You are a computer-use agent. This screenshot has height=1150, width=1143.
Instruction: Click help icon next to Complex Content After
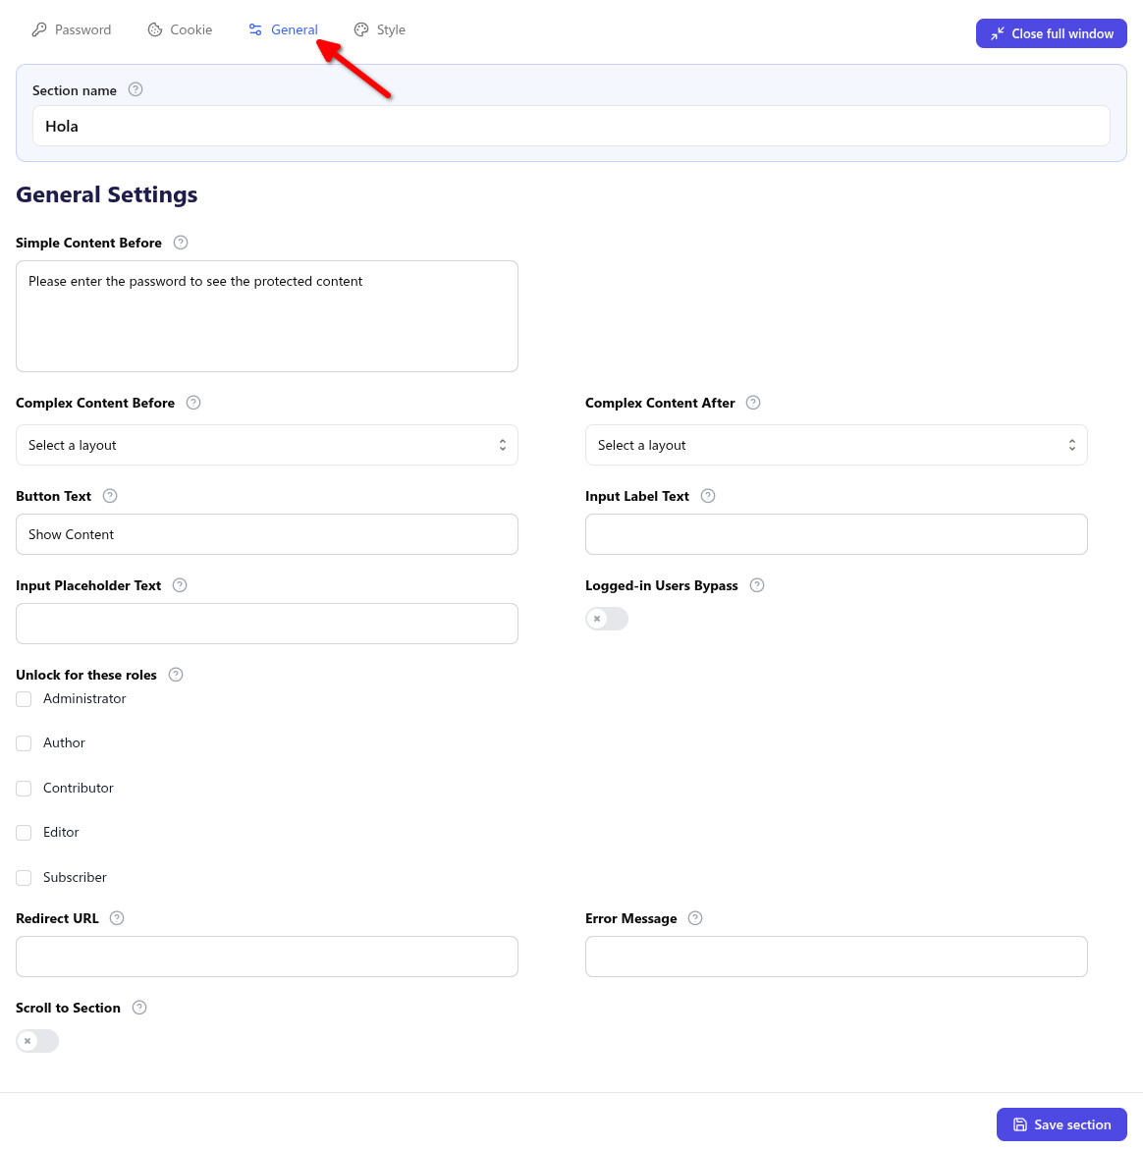(753, 403)
